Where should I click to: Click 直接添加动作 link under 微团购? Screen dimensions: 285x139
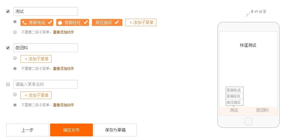[64, 68]
